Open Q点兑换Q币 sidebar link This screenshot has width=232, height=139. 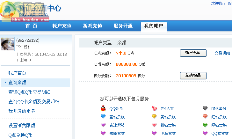20,135
